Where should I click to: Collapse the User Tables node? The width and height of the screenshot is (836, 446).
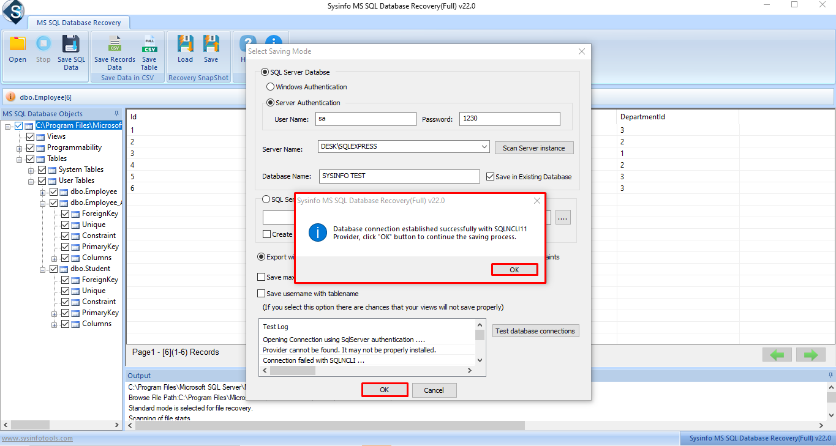pyautogui.click(x=31, y=181)
